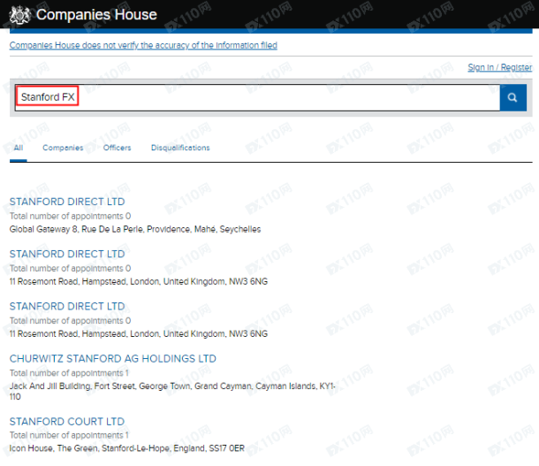Focus the Stanford FX search field
This screenshot has height=466, width=539.
pos(257,97)
